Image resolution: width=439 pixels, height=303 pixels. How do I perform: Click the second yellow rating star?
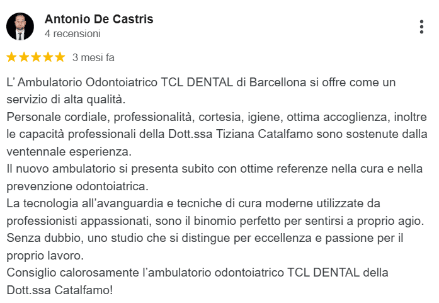tap(23, 57)
